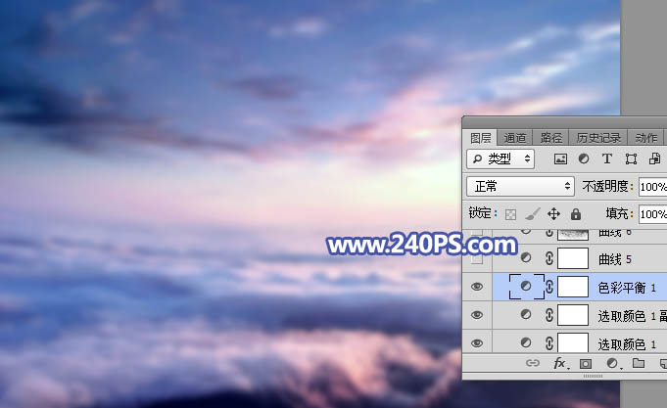This screenshot has height=408, width=667.
Task: Filter layers by shape icon
Action: (x=631, y=159)
